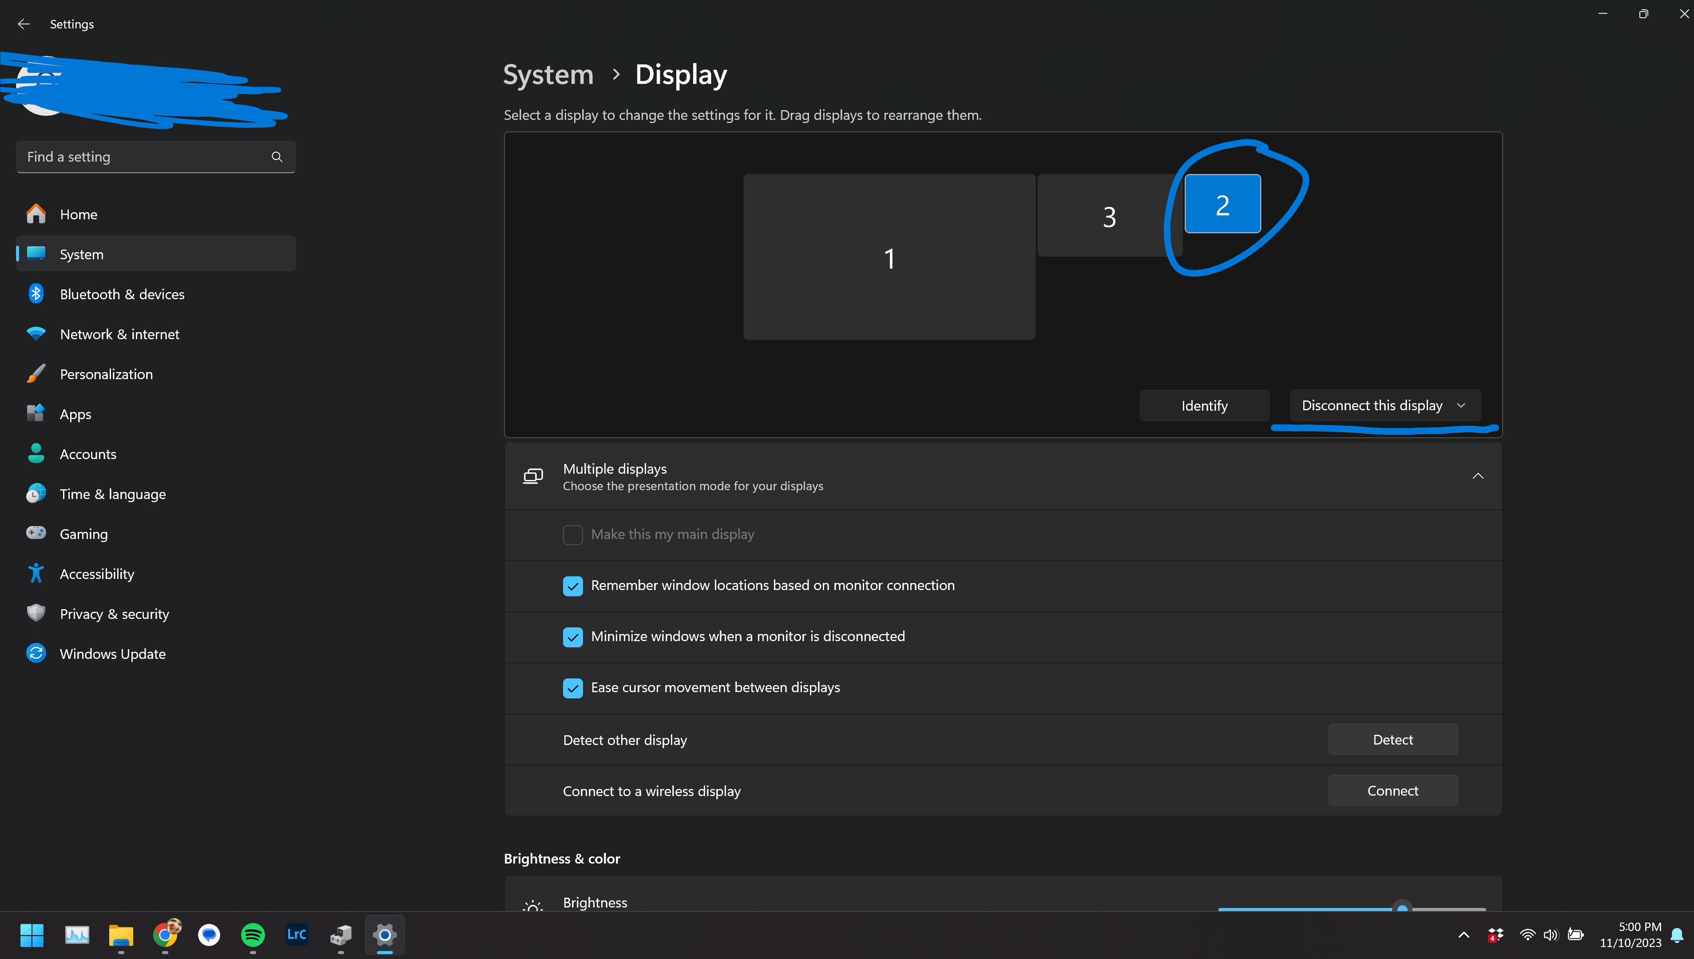1694x959 pixels.
Task: Click Detect to find other displays
Action: (x=1392, y=739)
